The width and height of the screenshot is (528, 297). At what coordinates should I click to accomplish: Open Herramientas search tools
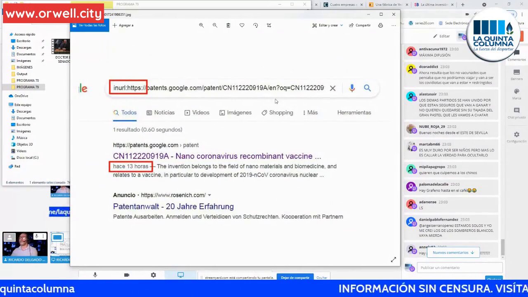(x=354, y=113)
